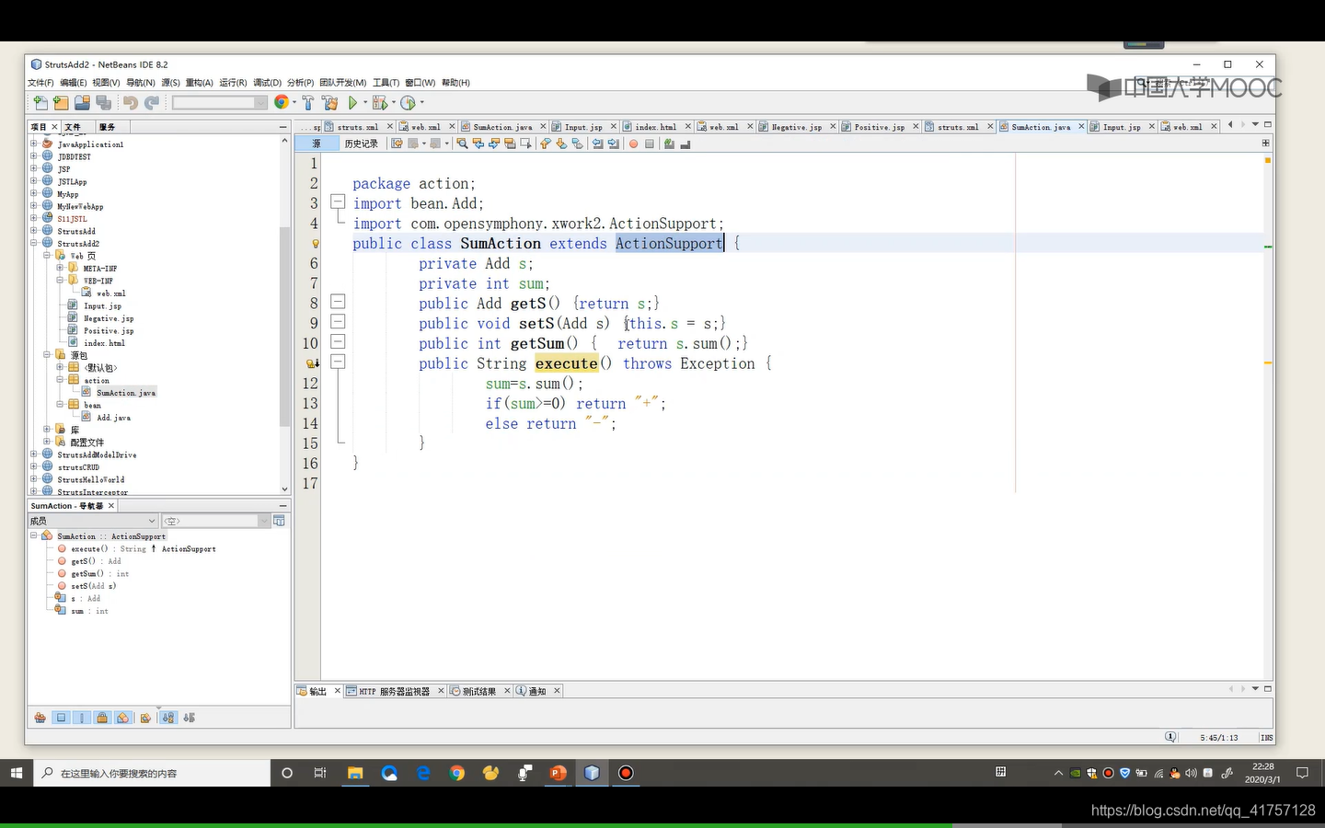The image size is (1325, 828).
Task: Click the New File toolbar icon
Action: tap(40, 103)
